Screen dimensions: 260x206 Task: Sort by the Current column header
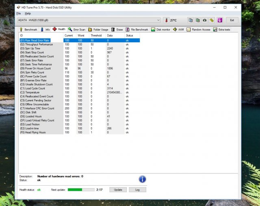(69, 35)
